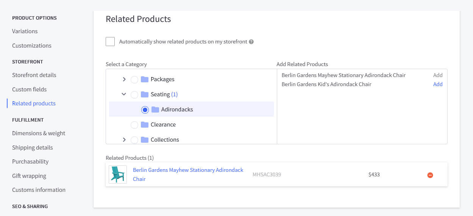Click the teal Adirondack chair thumbnail

(118, 174)
